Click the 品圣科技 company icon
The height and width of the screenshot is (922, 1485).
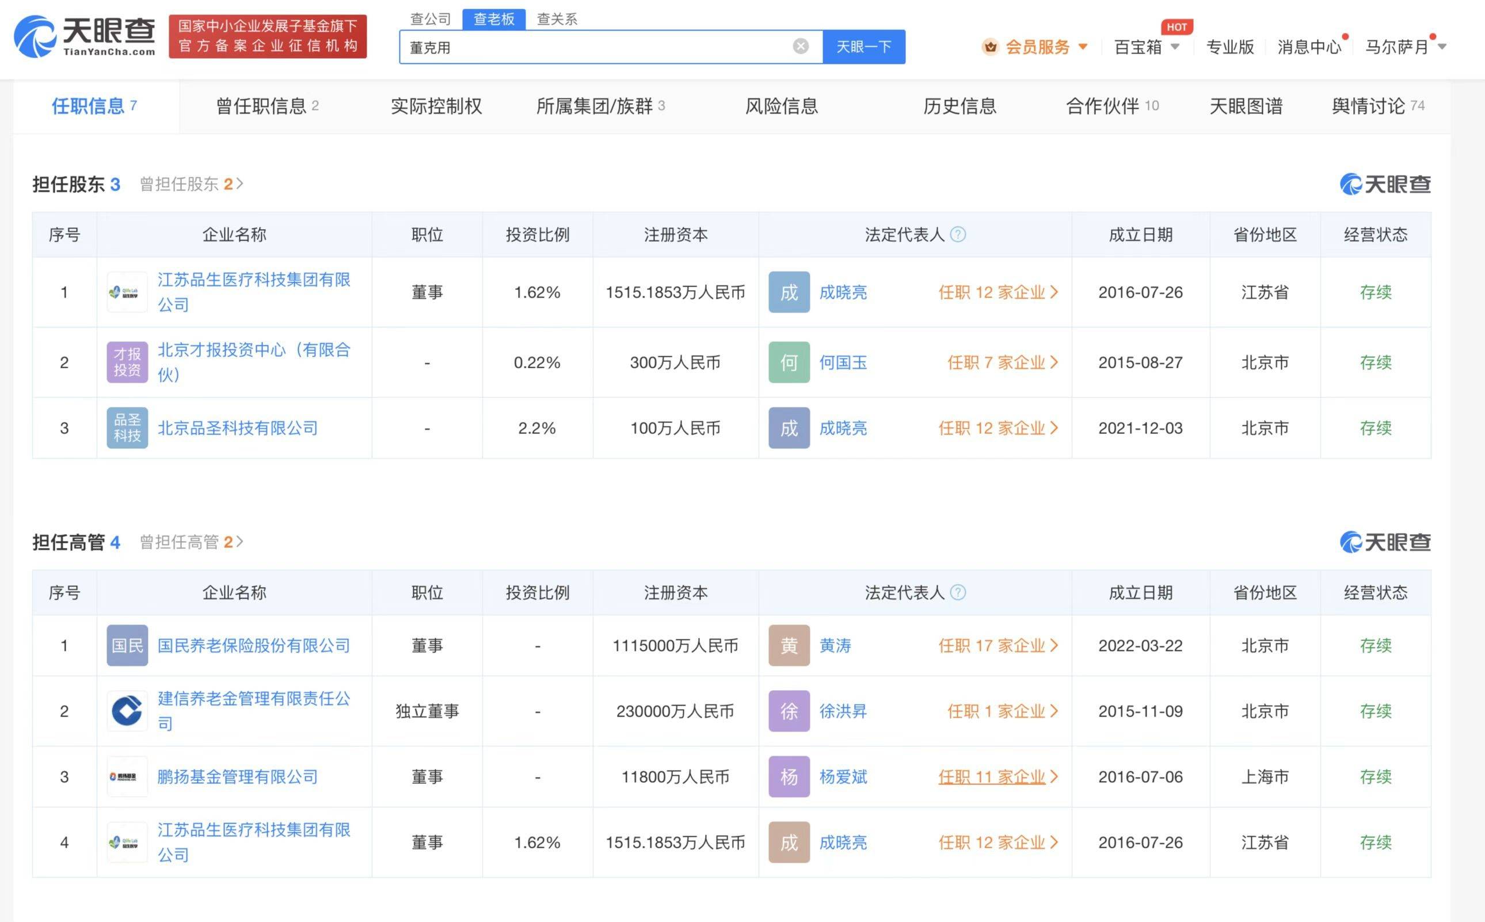pyautogui.click(x=127, y=428)
